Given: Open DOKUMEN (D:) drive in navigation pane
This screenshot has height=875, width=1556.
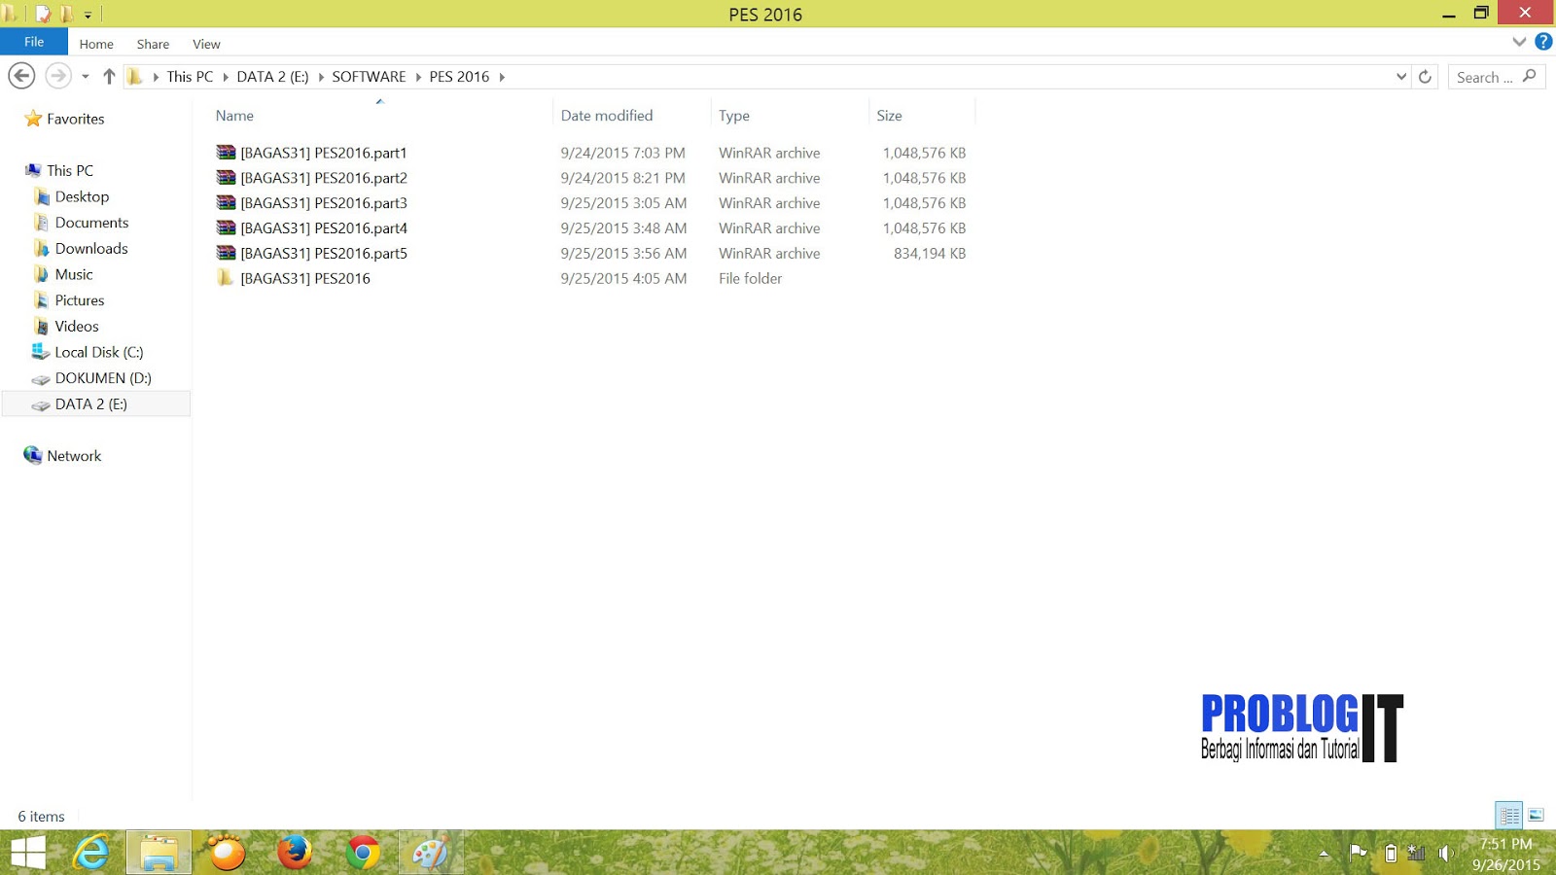Looking at the screenshot, I should pyautogui.click(x=103, y=378).
